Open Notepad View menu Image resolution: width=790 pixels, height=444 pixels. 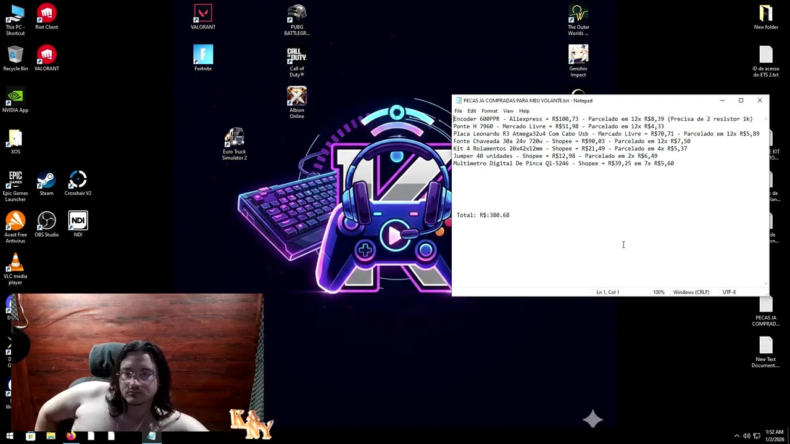pyautogui.click(x=508, y=111)
